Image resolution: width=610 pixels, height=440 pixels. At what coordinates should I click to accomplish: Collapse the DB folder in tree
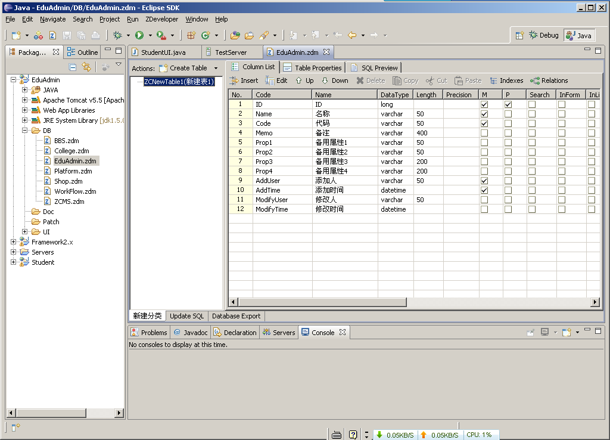[25, 131]
